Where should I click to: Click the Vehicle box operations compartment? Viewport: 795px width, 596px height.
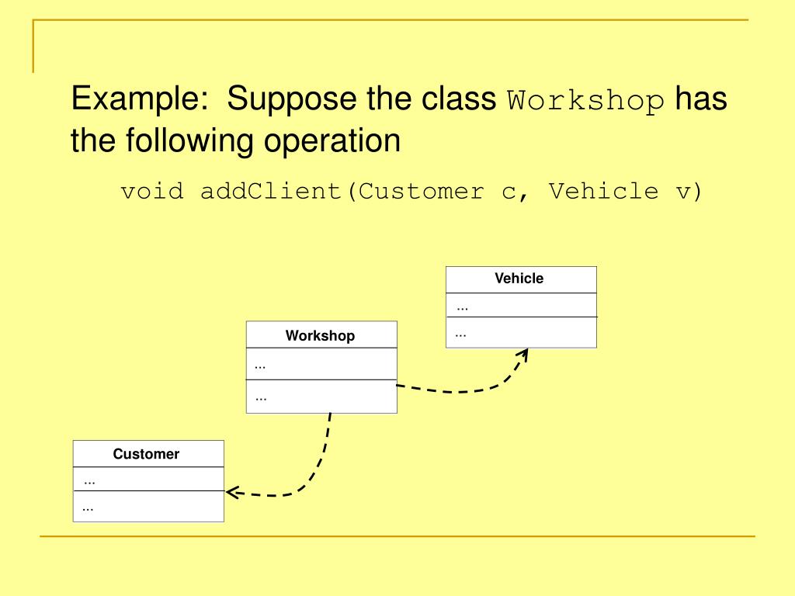[521, 332]
